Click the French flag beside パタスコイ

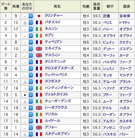(x=39, y=22)
